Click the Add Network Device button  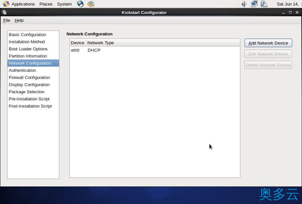268,43
